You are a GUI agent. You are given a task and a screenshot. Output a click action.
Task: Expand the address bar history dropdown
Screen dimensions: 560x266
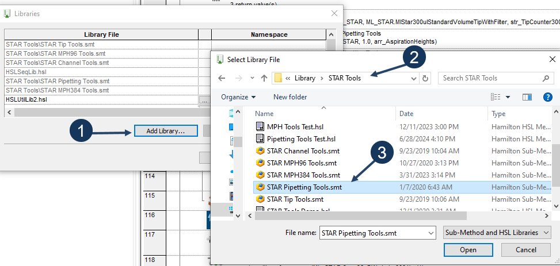[414, 78]
